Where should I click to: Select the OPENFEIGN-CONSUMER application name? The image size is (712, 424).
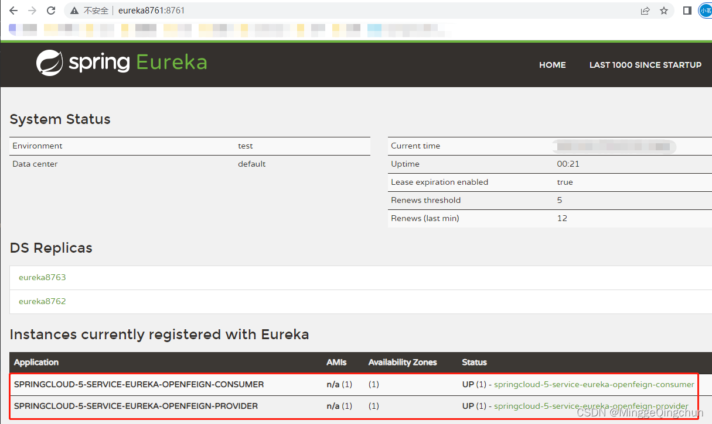click(x=139, y=384)
